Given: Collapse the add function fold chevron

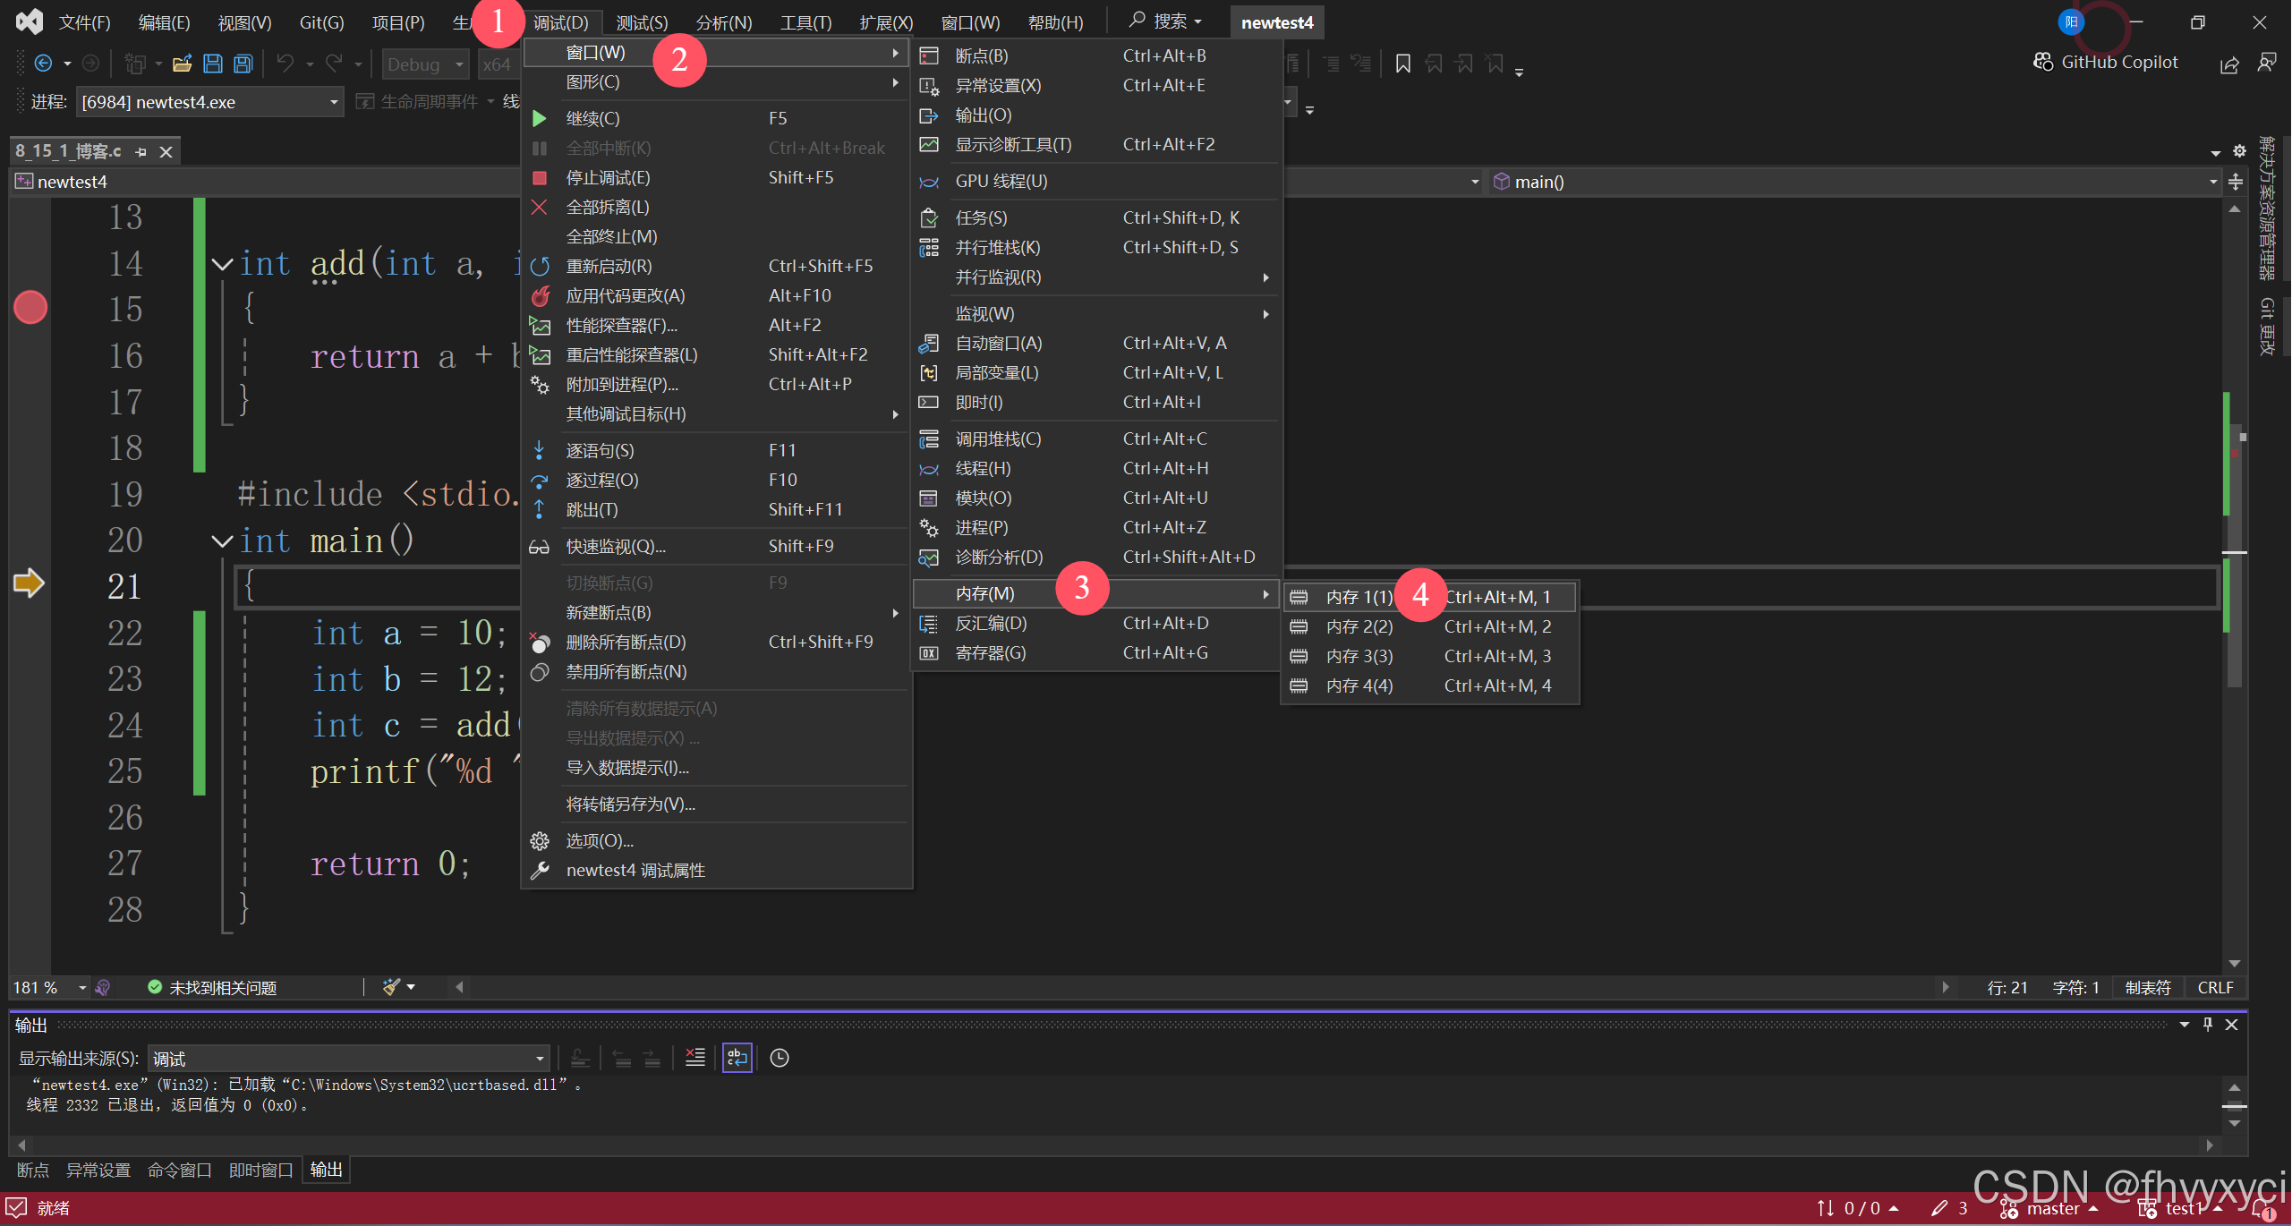Looking at the screenshot, I should [x=222, y=264].
